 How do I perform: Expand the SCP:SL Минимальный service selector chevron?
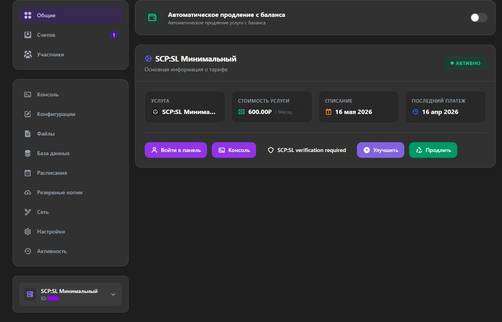pyautogui.click(x=113, y=295)
